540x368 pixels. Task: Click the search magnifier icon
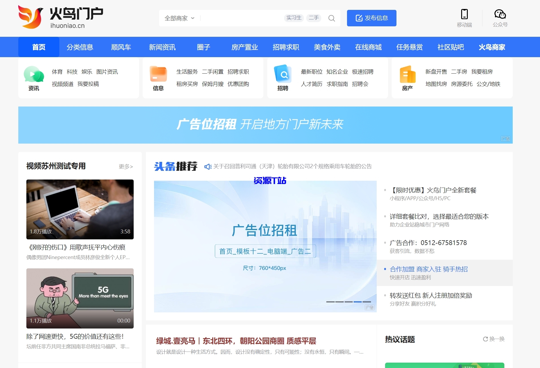click(331, 18)
